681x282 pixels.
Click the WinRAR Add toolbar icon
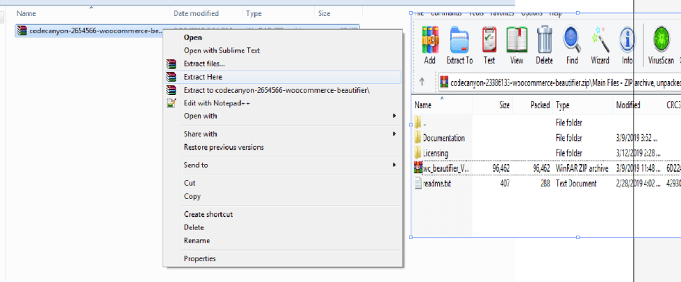430,39
